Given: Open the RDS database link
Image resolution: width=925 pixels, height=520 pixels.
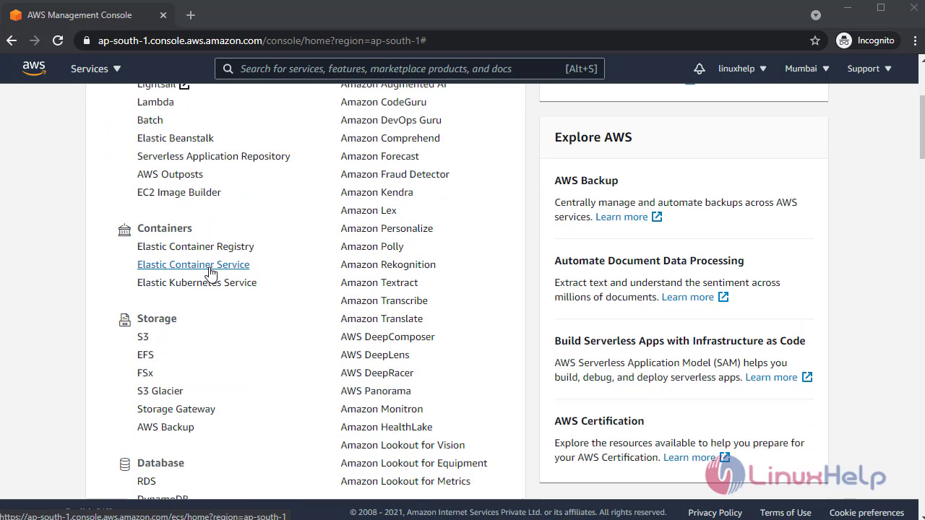Looking at the screenshot, I should tap(146, 481).
